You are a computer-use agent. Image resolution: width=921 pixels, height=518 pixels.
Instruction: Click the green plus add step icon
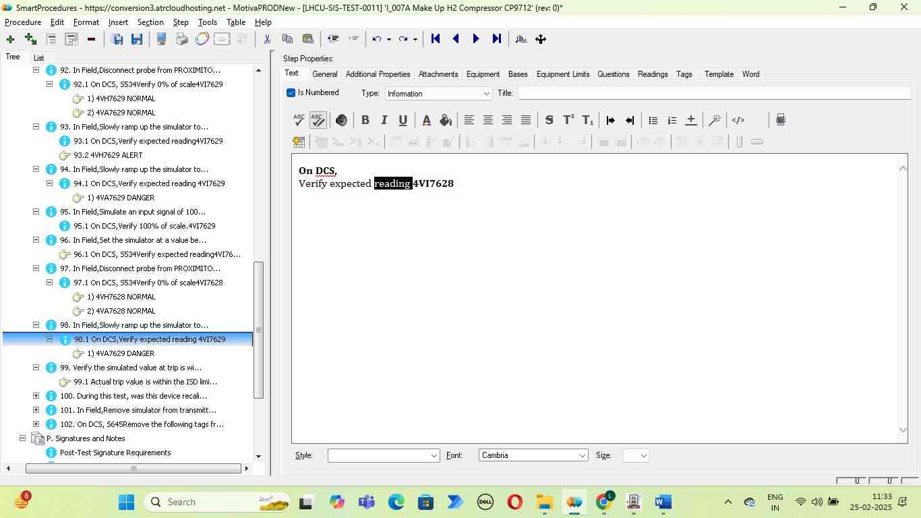pyautogui.click(x=10, y=39)
